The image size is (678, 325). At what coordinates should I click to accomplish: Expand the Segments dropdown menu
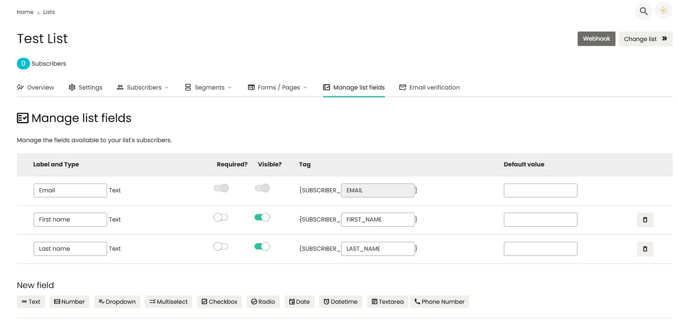click(x=208, y=87)
